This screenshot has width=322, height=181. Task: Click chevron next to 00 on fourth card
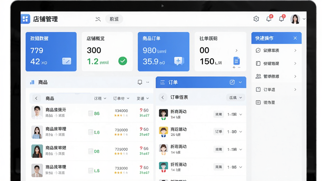pos(236,51)
